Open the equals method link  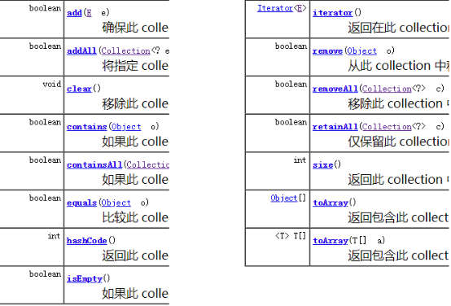tap(81, 203)
